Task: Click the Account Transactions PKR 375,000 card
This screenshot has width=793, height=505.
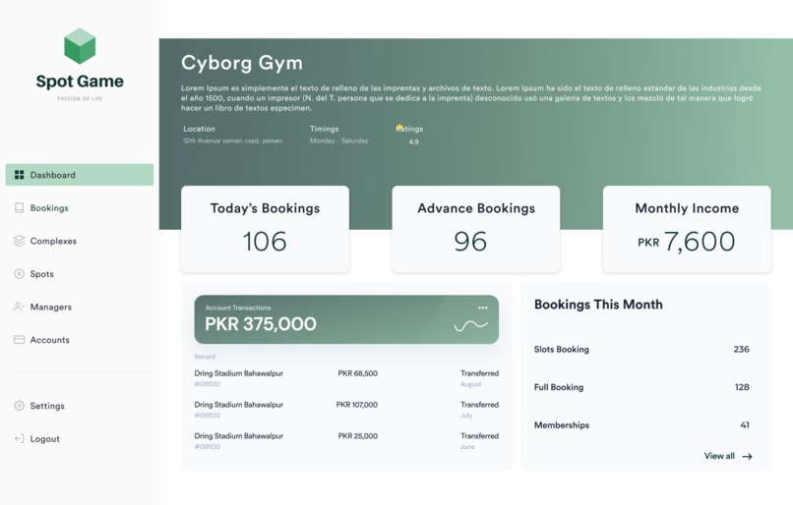Action: [346, 319]
